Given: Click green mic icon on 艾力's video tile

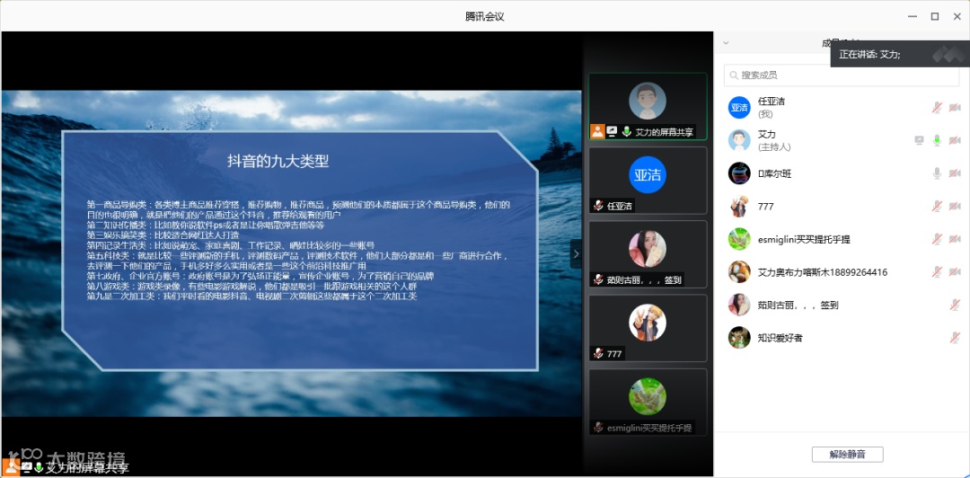Looking at the screenshot, I should (x=626, y=131).
